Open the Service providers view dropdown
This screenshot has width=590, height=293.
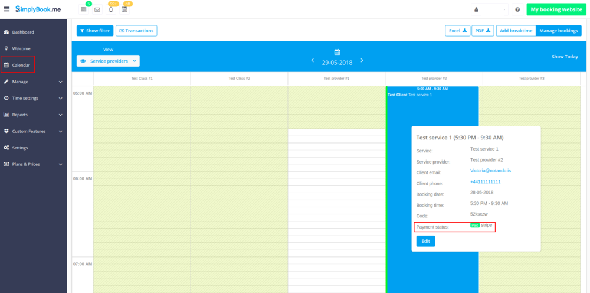pyautogui.click(x=108, y=61)
